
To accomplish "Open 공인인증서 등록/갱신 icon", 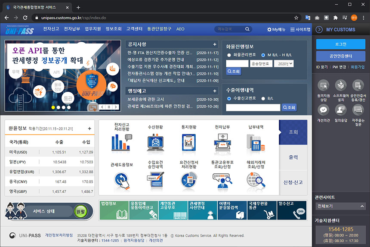I will (x=358, y=85).
